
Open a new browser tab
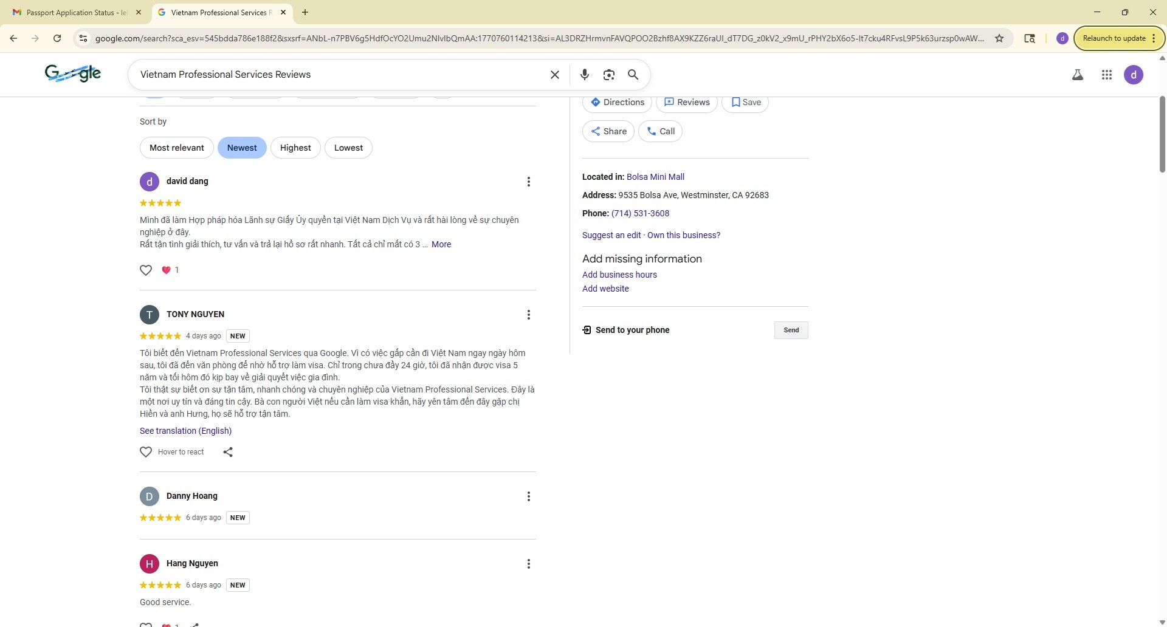305,12
